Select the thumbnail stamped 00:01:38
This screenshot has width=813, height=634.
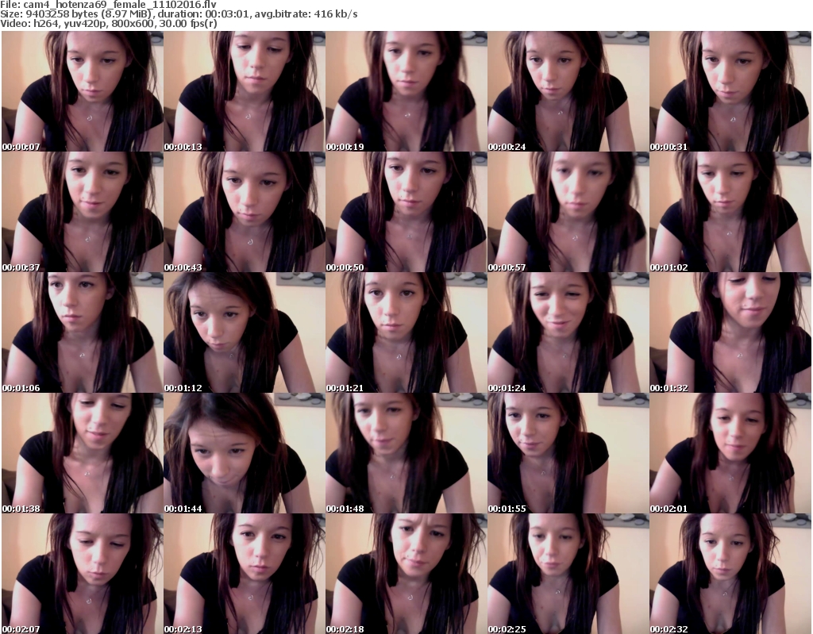point(83,453)
